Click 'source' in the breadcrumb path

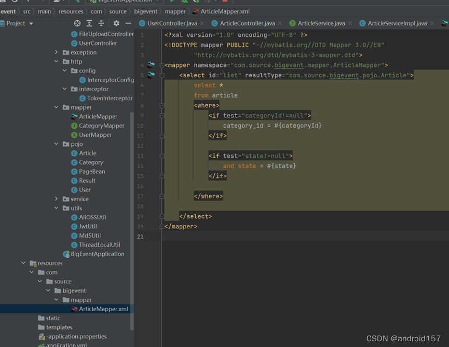(118, 11)
